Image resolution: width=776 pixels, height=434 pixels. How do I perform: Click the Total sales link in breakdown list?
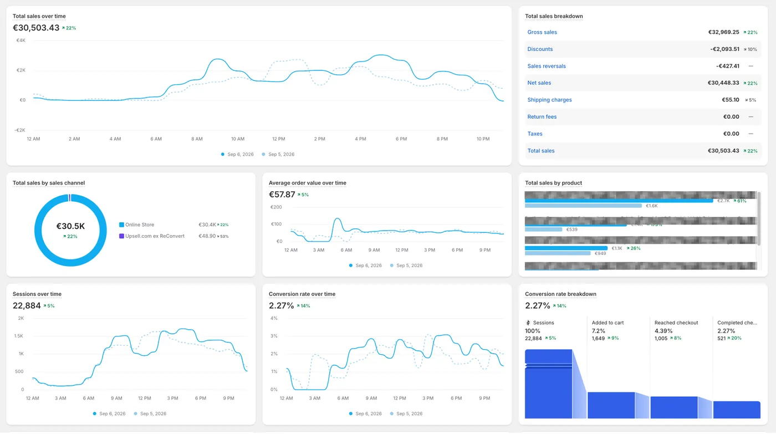pyautogui.click(x=541, y=151)
